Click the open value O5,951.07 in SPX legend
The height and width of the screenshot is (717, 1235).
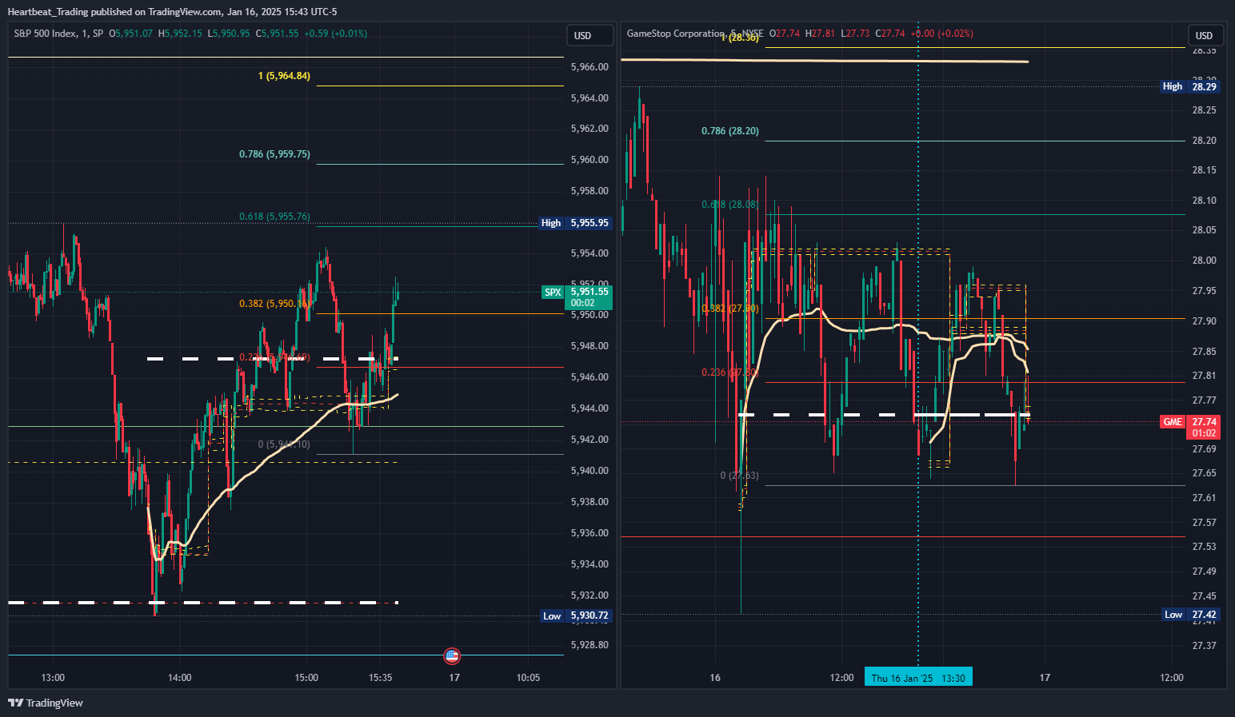[x=130, y=34]
